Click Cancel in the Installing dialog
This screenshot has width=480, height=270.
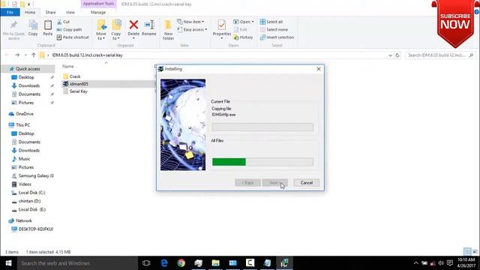(x=307, y=183)
